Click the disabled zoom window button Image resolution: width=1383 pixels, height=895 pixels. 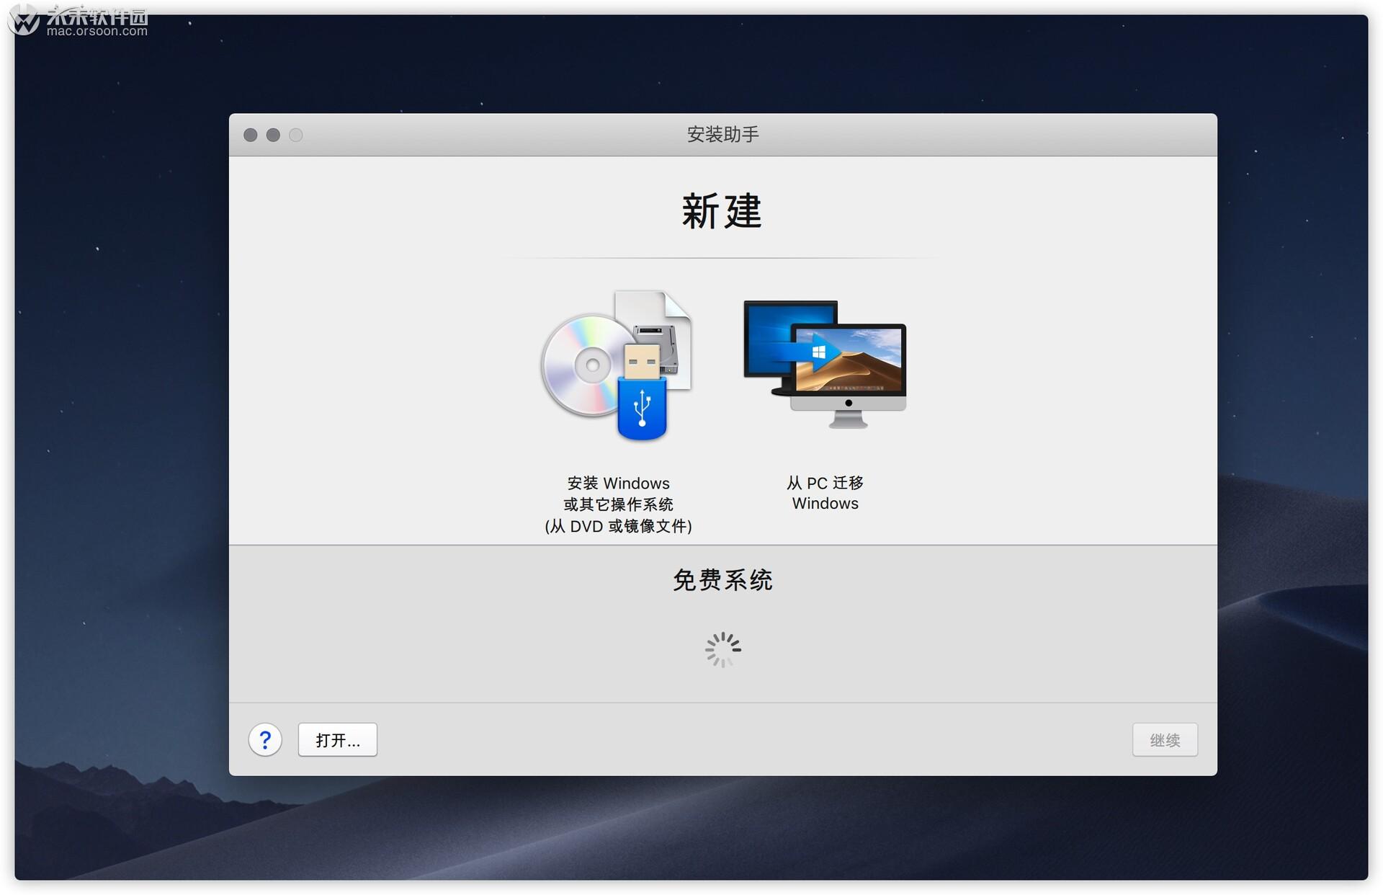pyautogui.click(x=296, y=135)
